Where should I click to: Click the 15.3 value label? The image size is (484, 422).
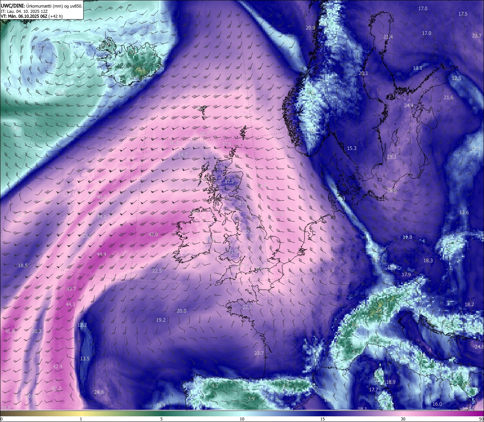pos(352,148)
